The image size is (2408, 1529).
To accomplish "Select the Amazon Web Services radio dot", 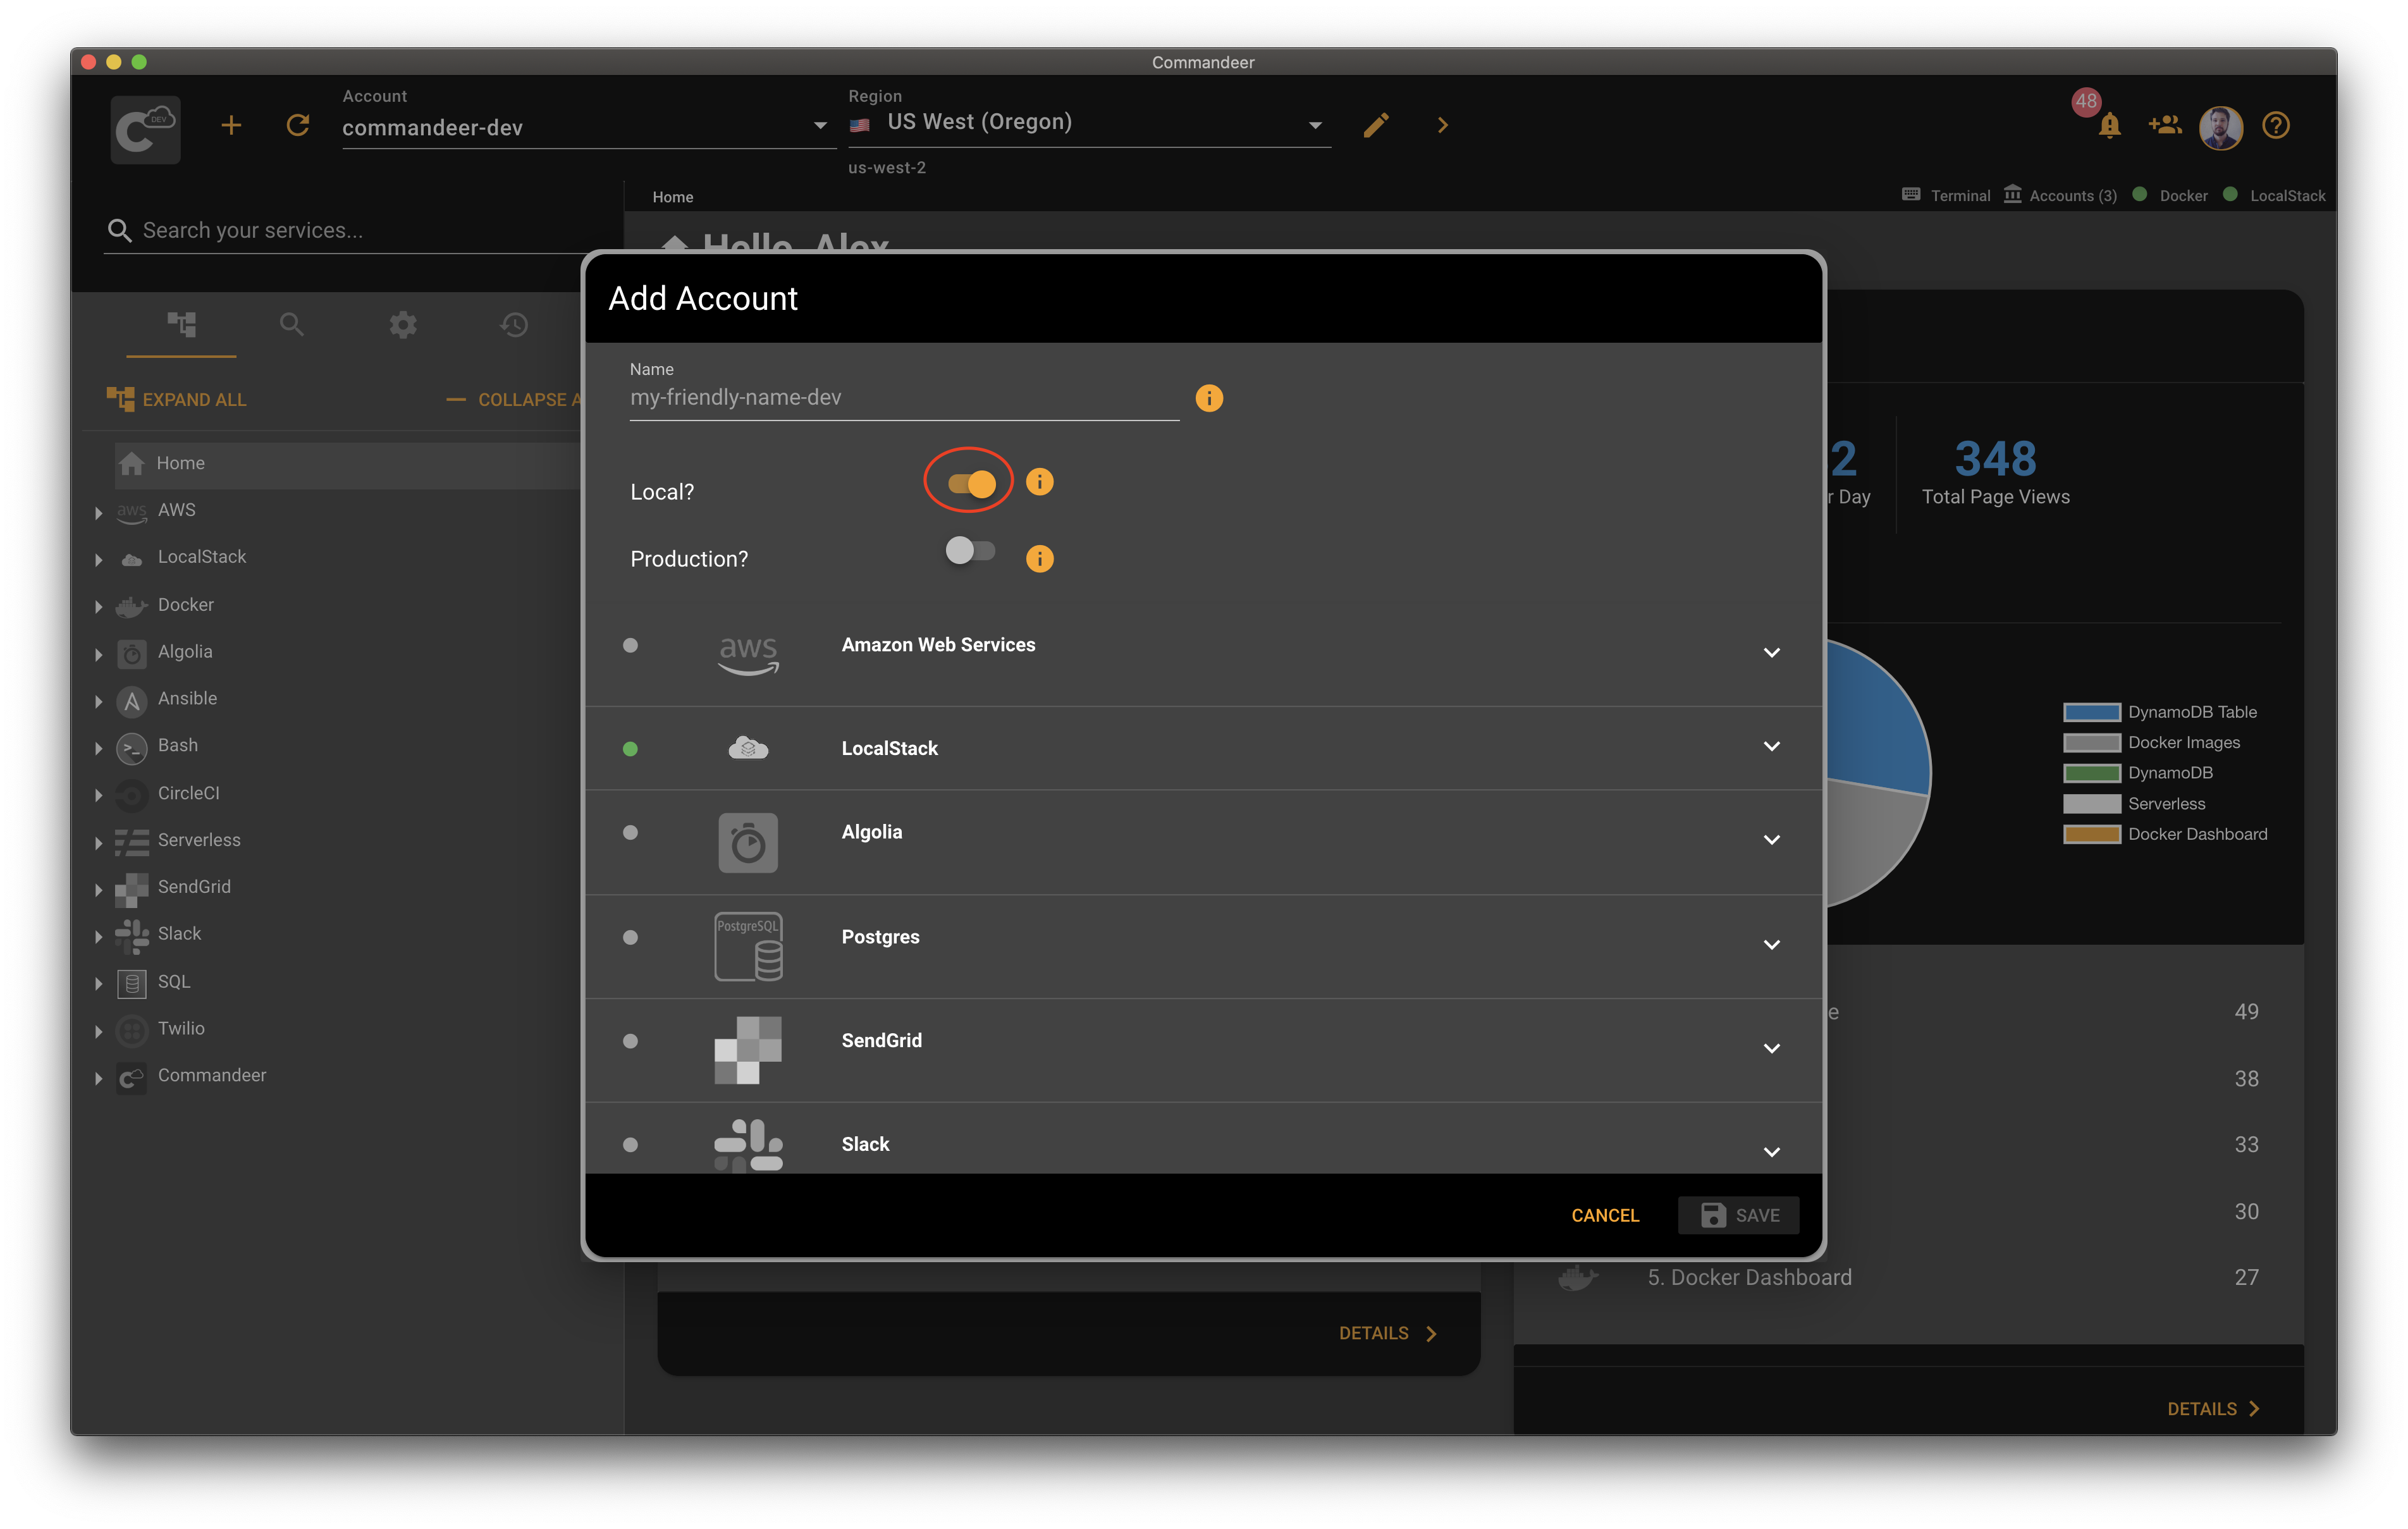I will [x=630, y=645].
